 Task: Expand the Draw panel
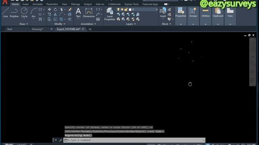pyautogui.click(x=23, y=24)
